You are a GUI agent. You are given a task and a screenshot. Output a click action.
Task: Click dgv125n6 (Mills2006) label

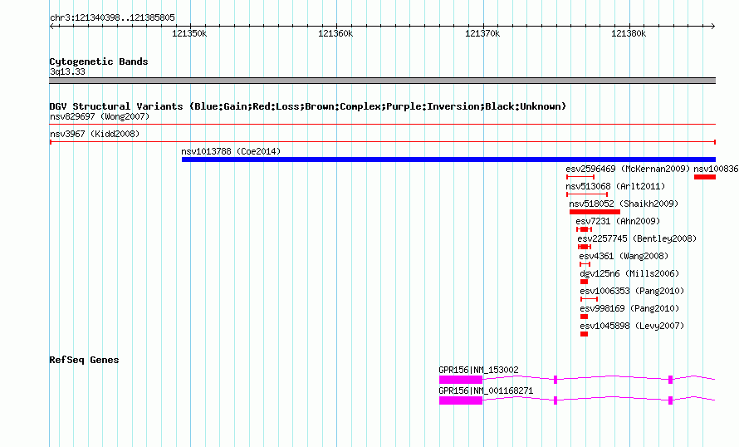tap(629, 273)
